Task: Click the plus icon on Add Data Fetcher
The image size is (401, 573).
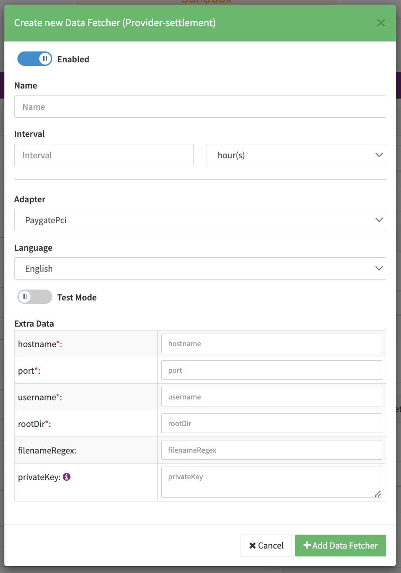Action: tap(307, 546)
